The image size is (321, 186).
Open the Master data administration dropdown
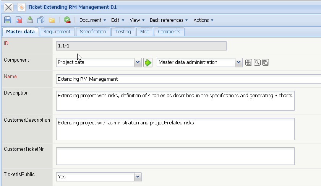239,62
